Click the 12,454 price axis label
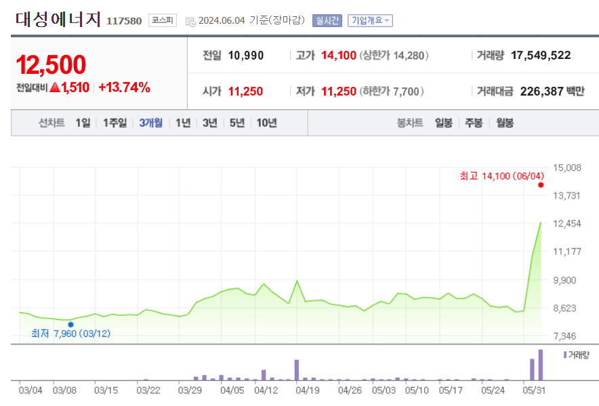 coord(567,223)
